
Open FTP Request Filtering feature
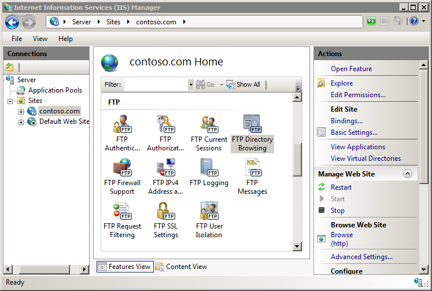click(123, 220)
